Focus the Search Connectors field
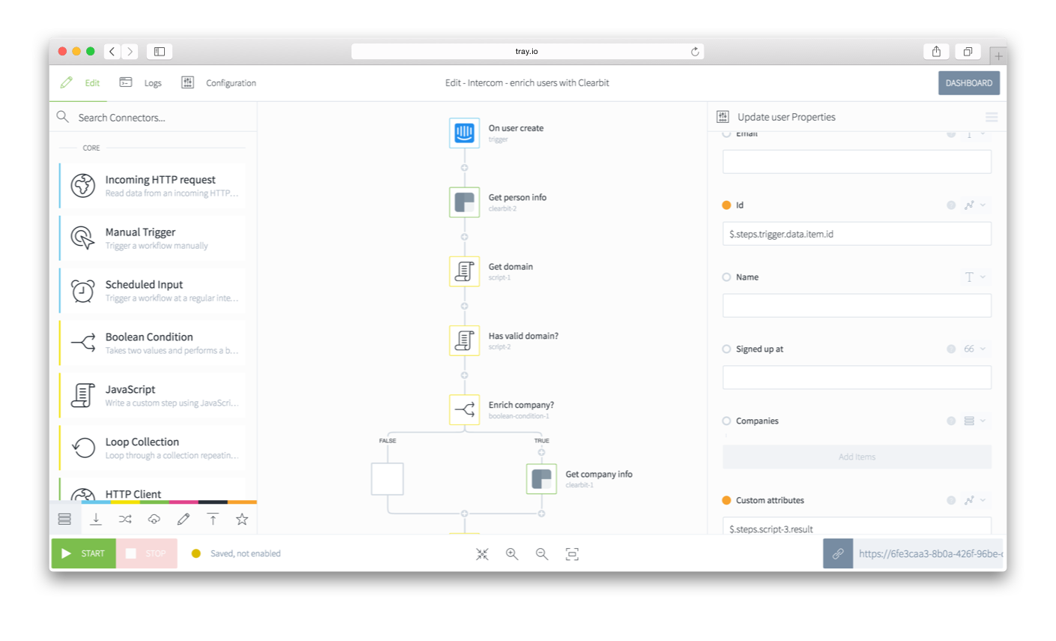Viewport: 1056px width, 641px height. click(x=153, y=117)
